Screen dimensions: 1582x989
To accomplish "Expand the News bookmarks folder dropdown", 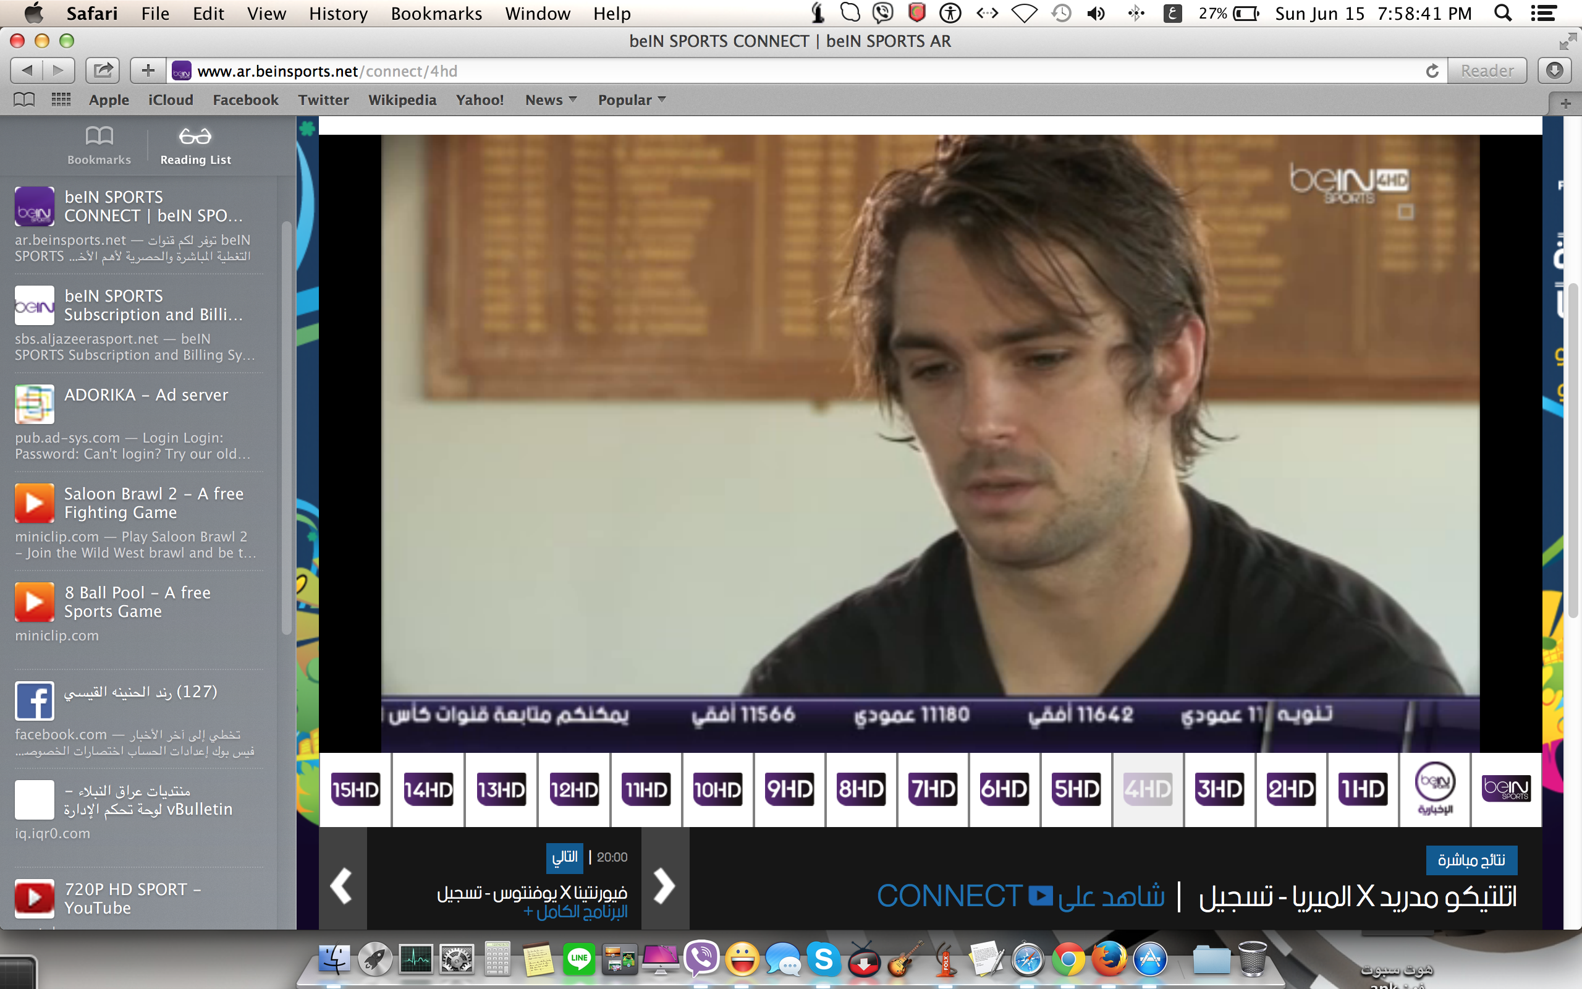I will click(x=551, y=100).
